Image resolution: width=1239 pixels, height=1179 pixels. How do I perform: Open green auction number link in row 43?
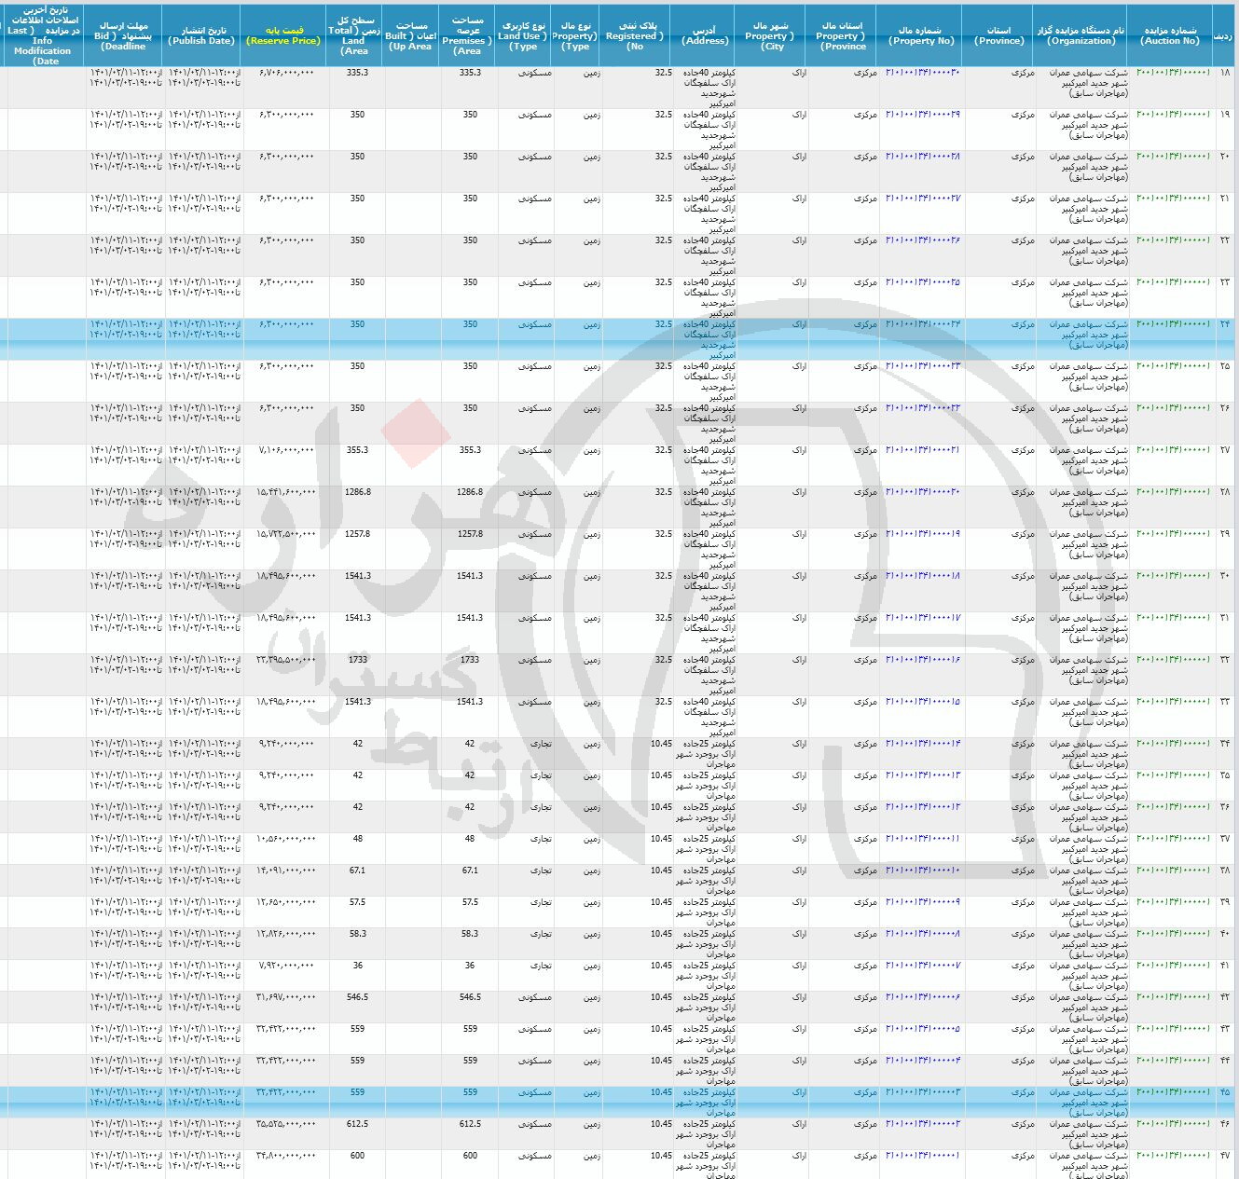click(x=1173, y=1029)
